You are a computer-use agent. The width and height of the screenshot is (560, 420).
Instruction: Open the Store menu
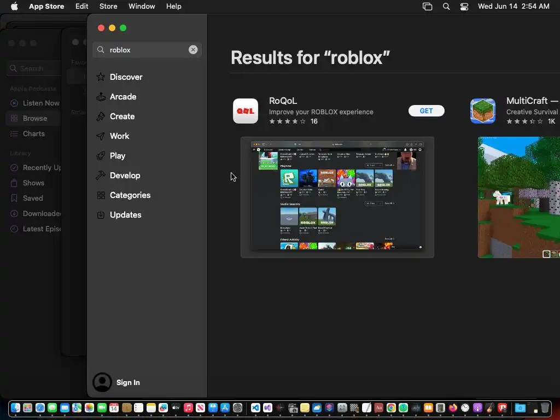108,7
